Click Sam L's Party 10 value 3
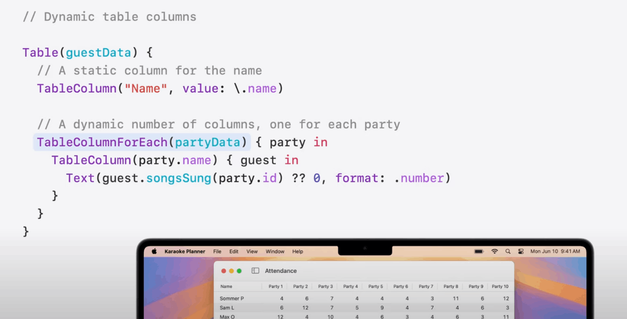The height and width of the screenshot is (319, 627). point(507,308)
